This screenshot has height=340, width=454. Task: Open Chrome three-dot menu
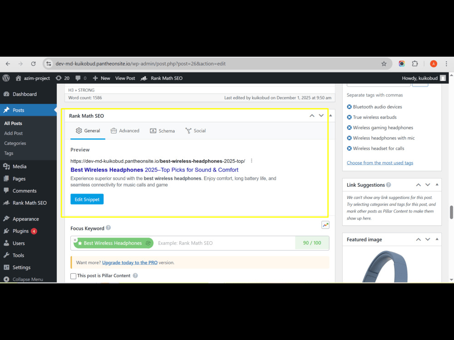click(446, 63)
